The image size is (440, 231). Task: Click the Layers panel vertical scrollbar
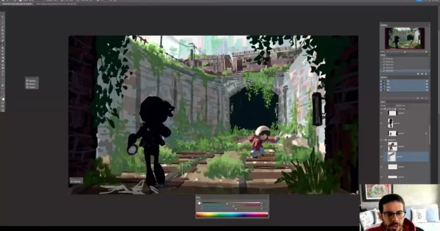430,135
